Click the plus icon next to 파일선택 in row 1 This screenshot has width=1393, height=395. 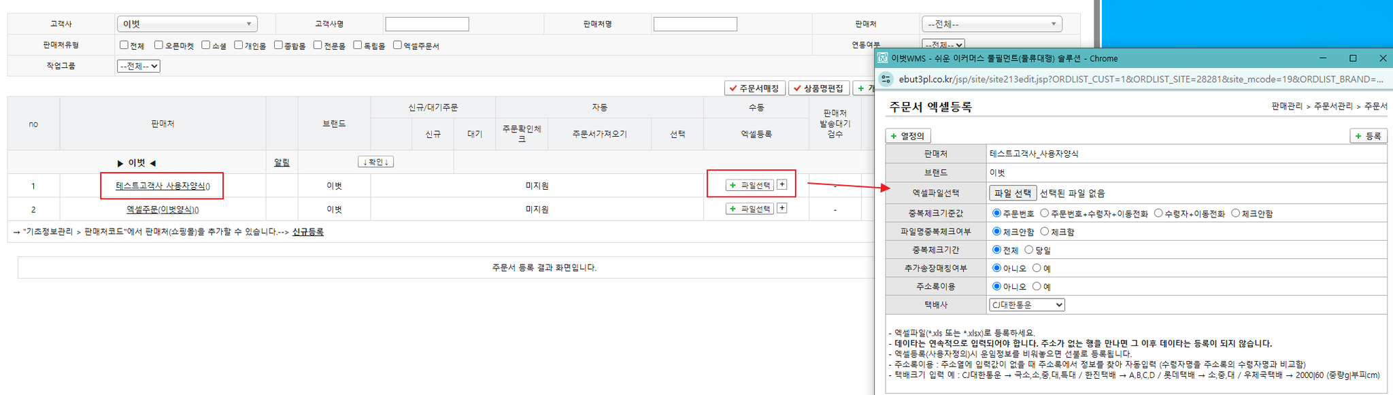coord(782,185)
